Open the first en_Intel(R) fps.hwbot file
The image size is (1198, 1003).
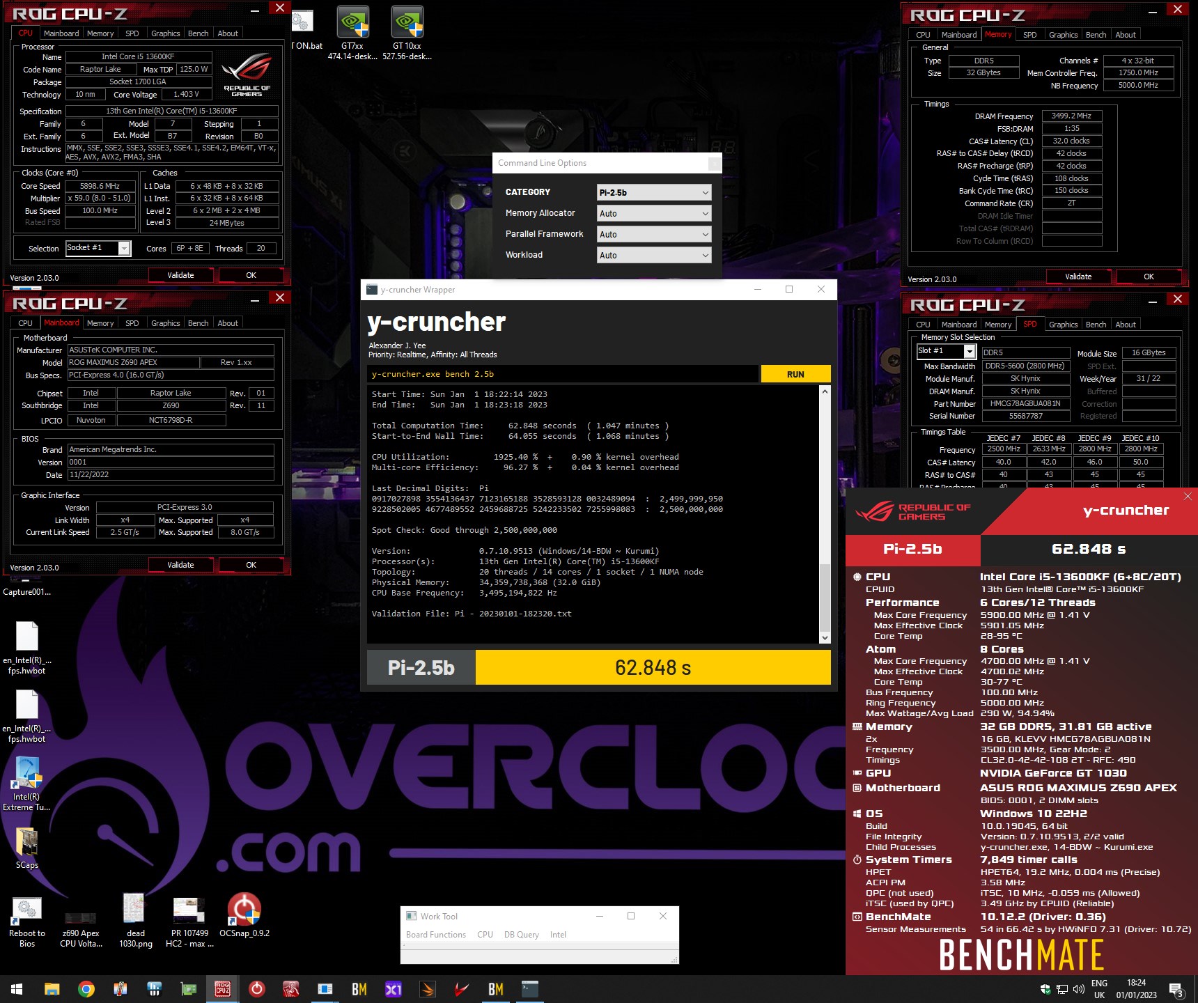[27, 648]
